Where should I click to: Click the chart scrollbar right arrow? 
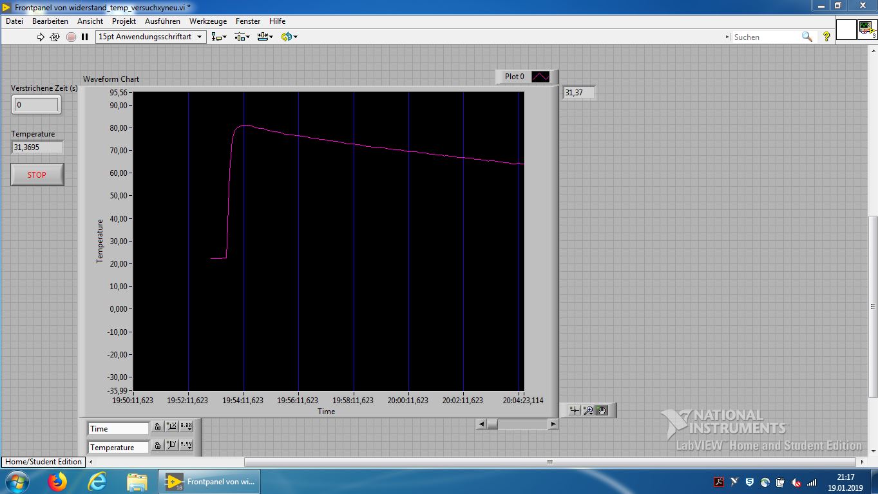point(553,424)
